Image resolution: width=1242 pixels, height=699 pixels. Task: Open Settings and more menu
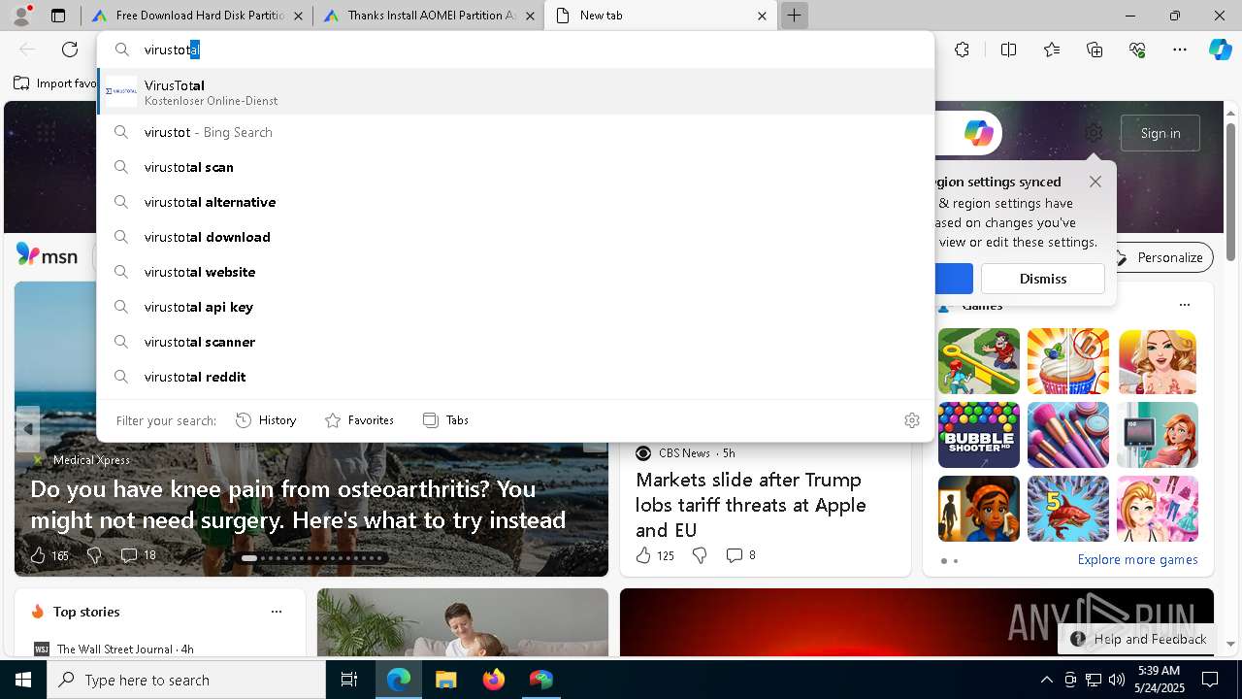point(1180,50)
